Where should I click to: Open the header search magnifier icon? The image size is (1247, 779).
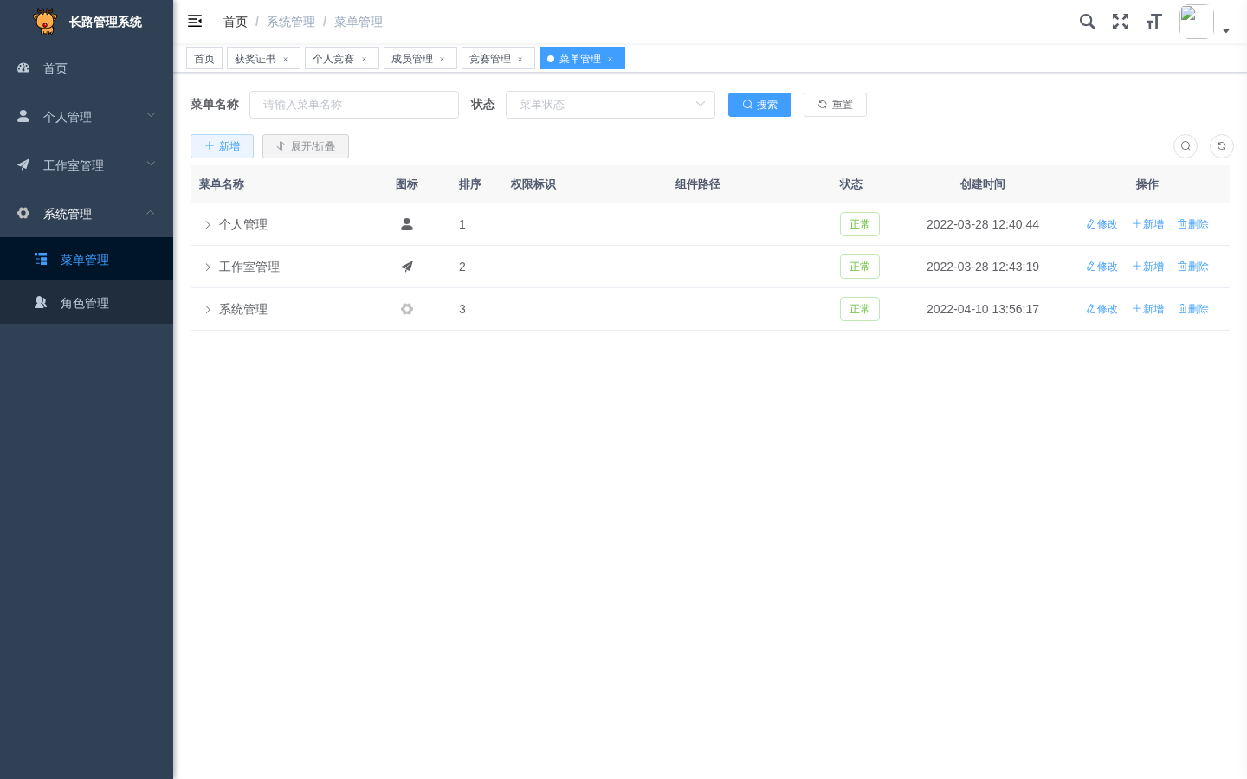pos(1088,22)
